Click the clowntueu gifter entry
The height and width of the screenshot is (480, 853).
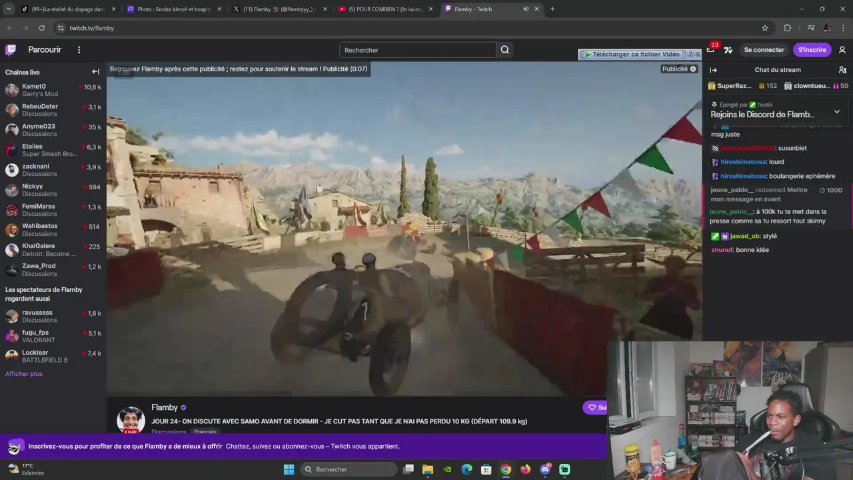tap(816, 86)
